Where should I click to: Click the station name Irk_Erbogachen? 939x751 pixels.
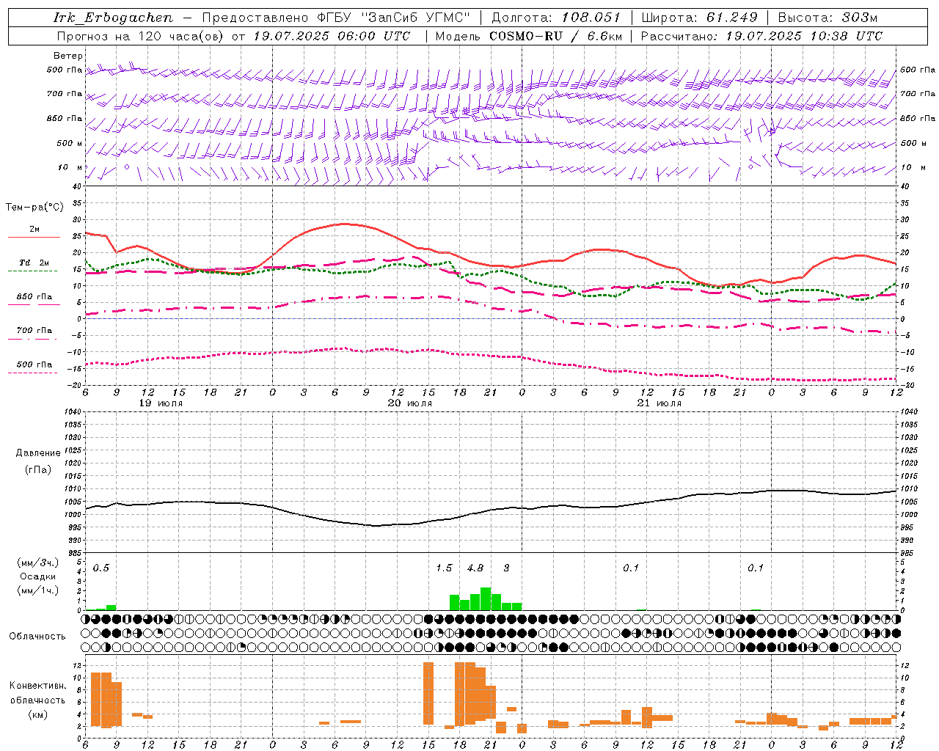[114, 18]
